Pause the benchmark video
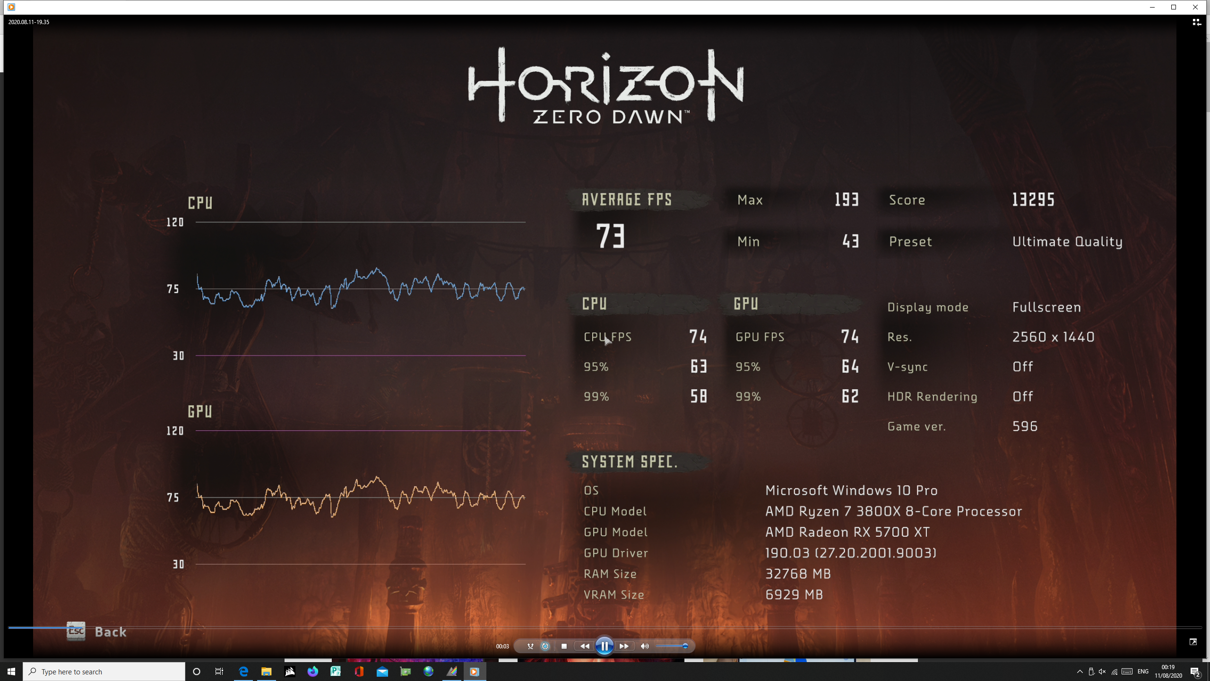1210x681 pixels. (605, 646)
